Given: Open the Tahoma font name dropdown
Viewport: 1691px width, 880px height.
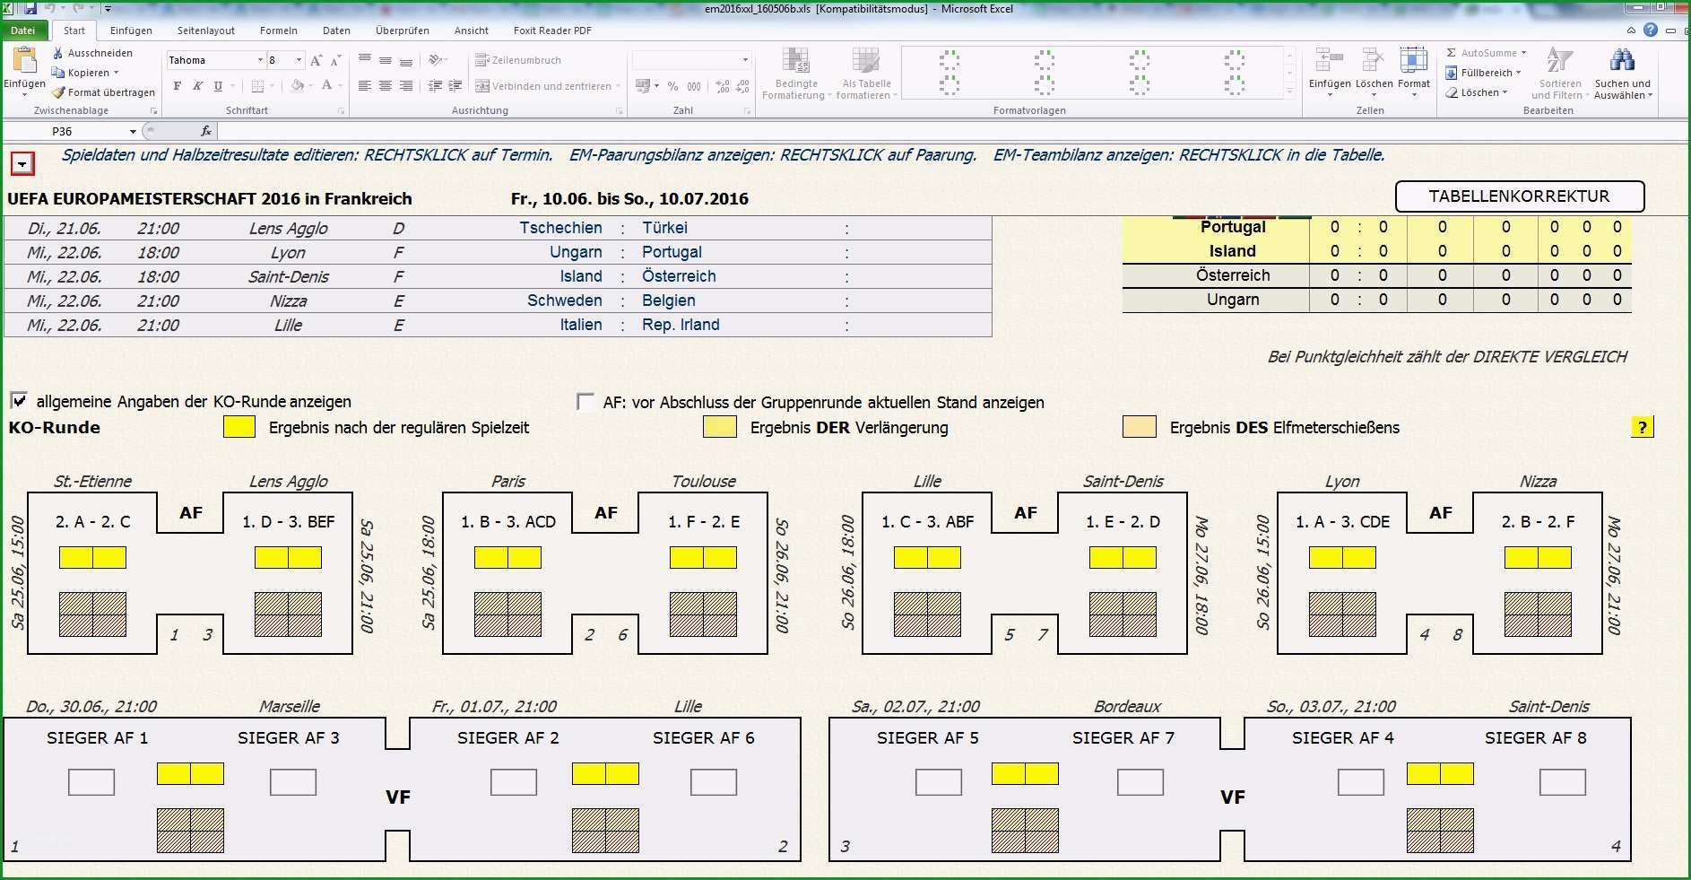Looking at the screenshot, I should pyautogui.click(x=260, y=60).
